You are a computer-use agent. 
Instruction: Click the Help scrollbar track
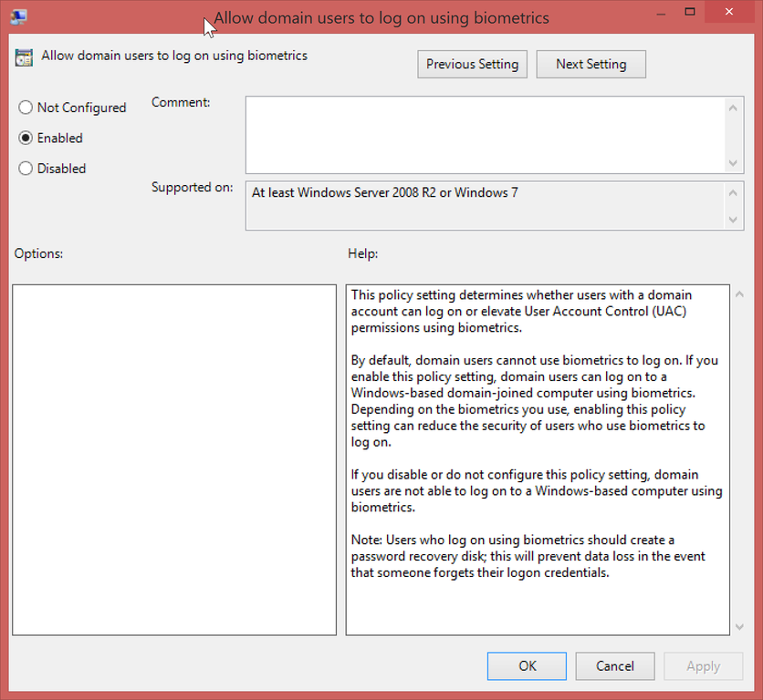click(x=738, y=456)
